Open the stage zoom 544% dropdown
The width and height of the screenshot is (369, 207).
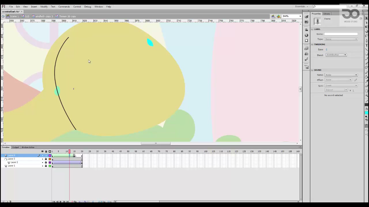point(300,16)
